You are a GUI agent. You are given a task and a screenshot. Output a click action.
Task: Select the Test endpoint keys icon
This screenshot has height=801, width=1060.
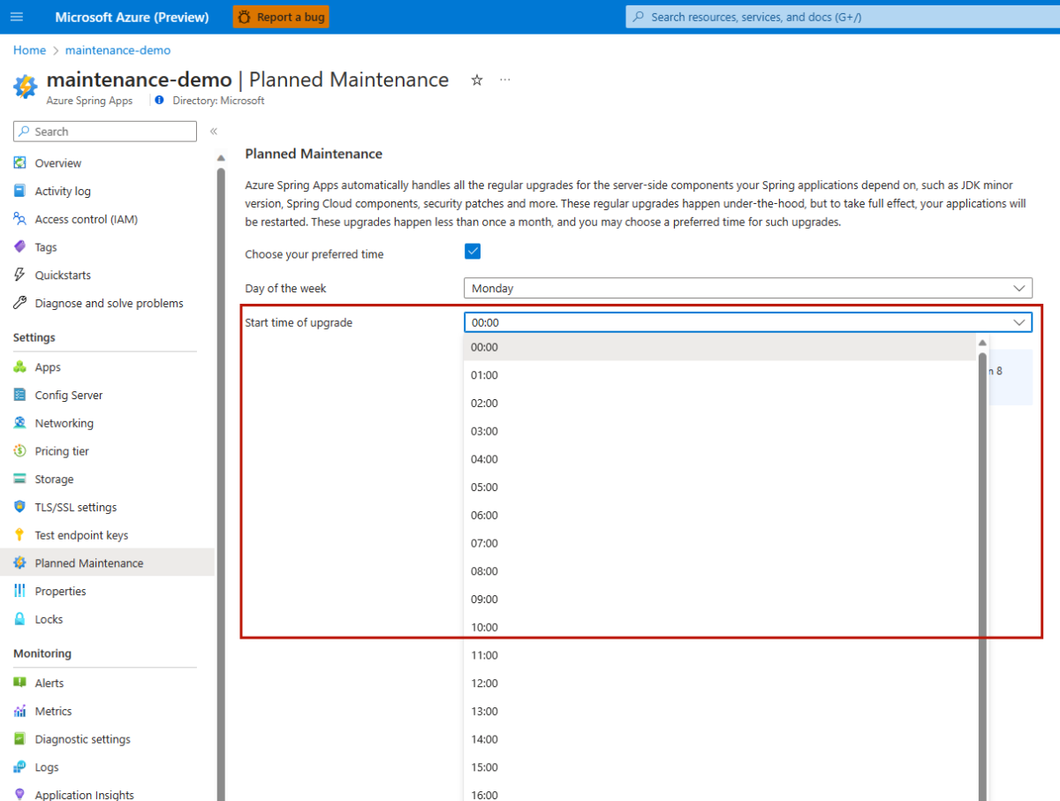(21, 534)
